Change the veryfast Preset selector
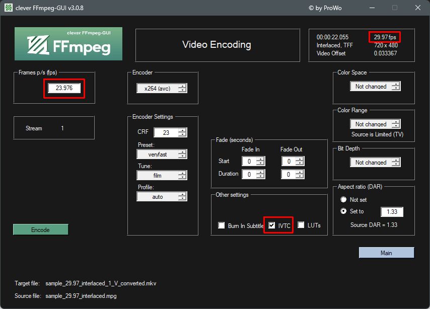The height and width of the screenshot is (309, 430). [162, 154]
